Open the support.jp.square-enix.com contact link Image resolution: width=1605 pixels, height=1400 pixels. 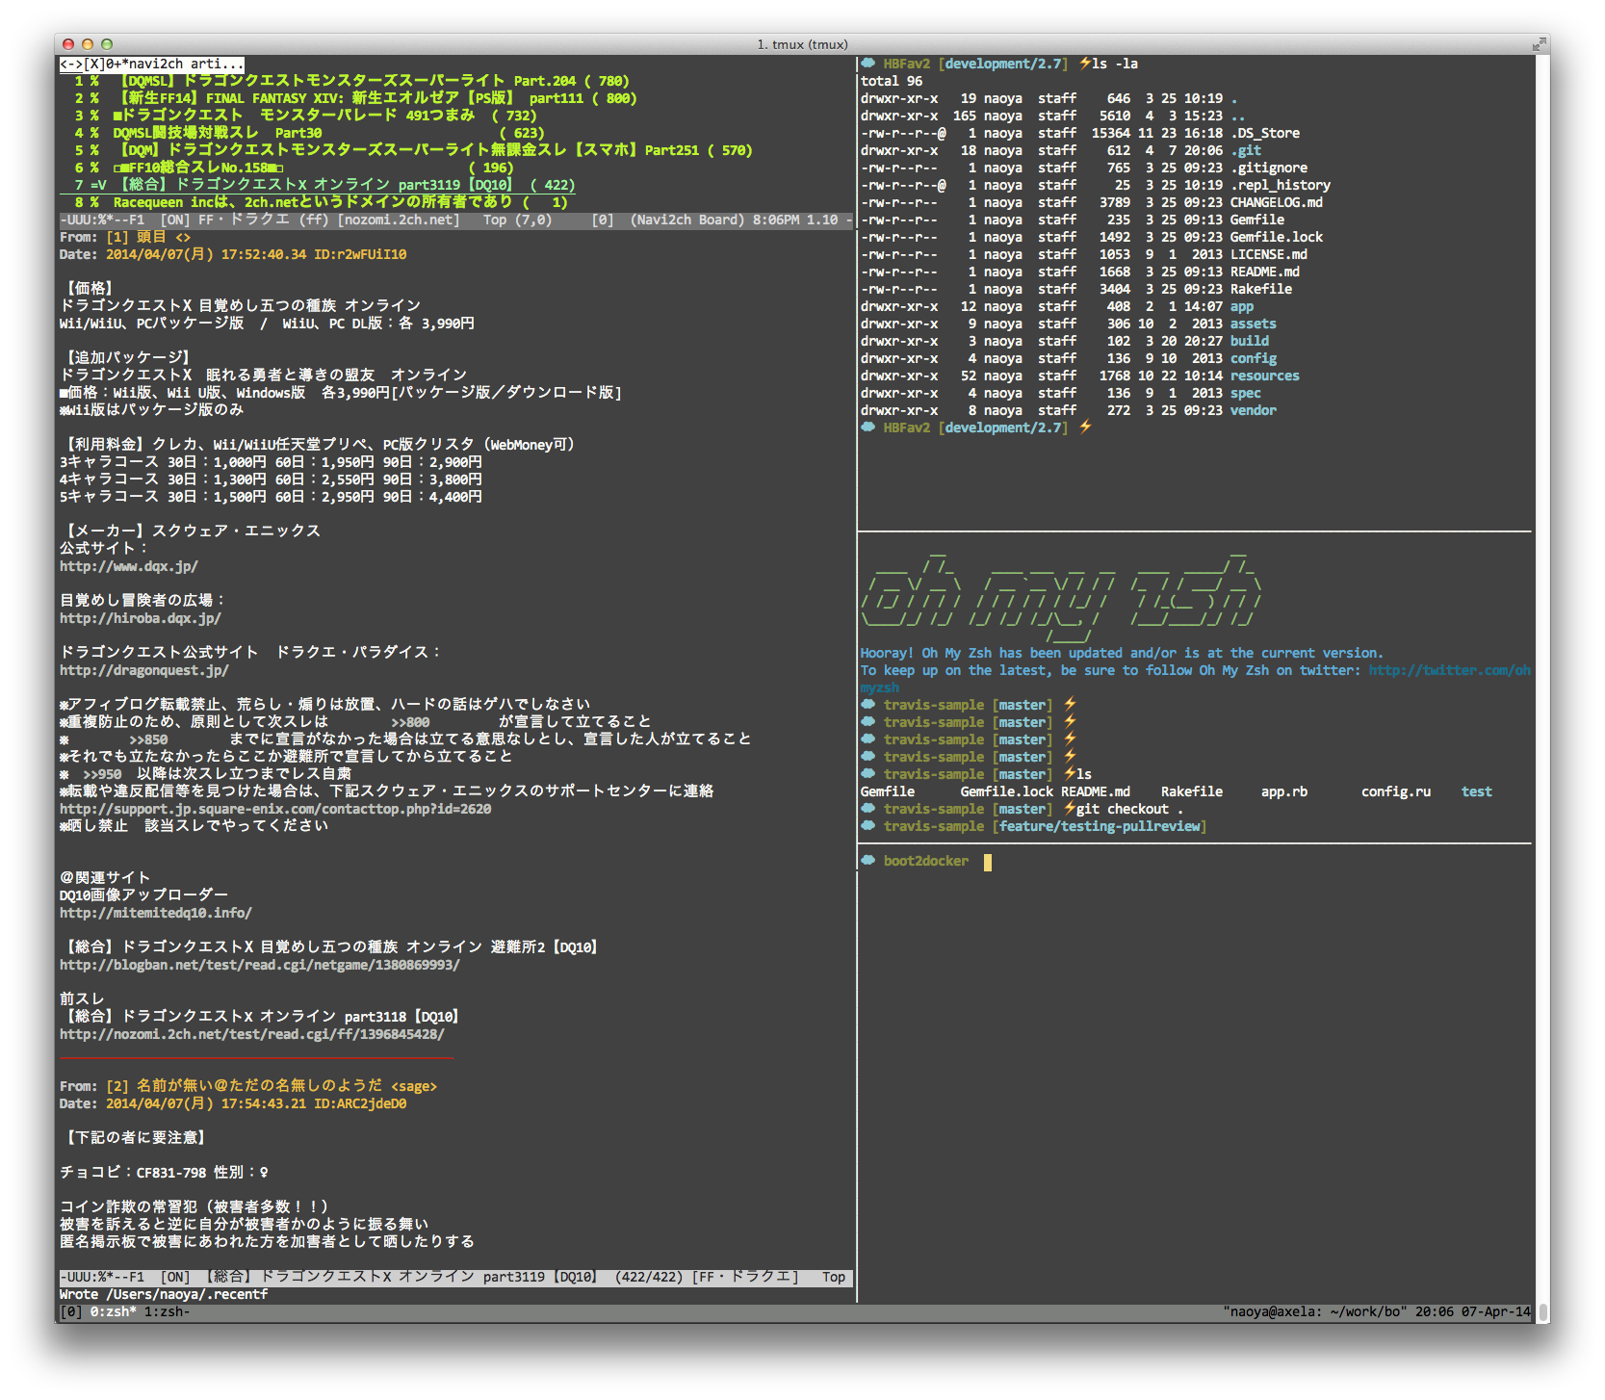pyautogui.click(x=275, y=809)
